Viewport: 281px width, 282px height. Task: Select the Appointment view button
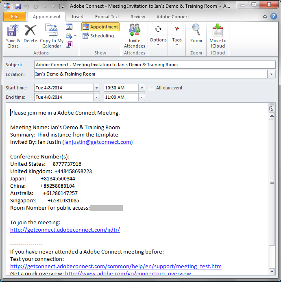[x=100, y=27]
